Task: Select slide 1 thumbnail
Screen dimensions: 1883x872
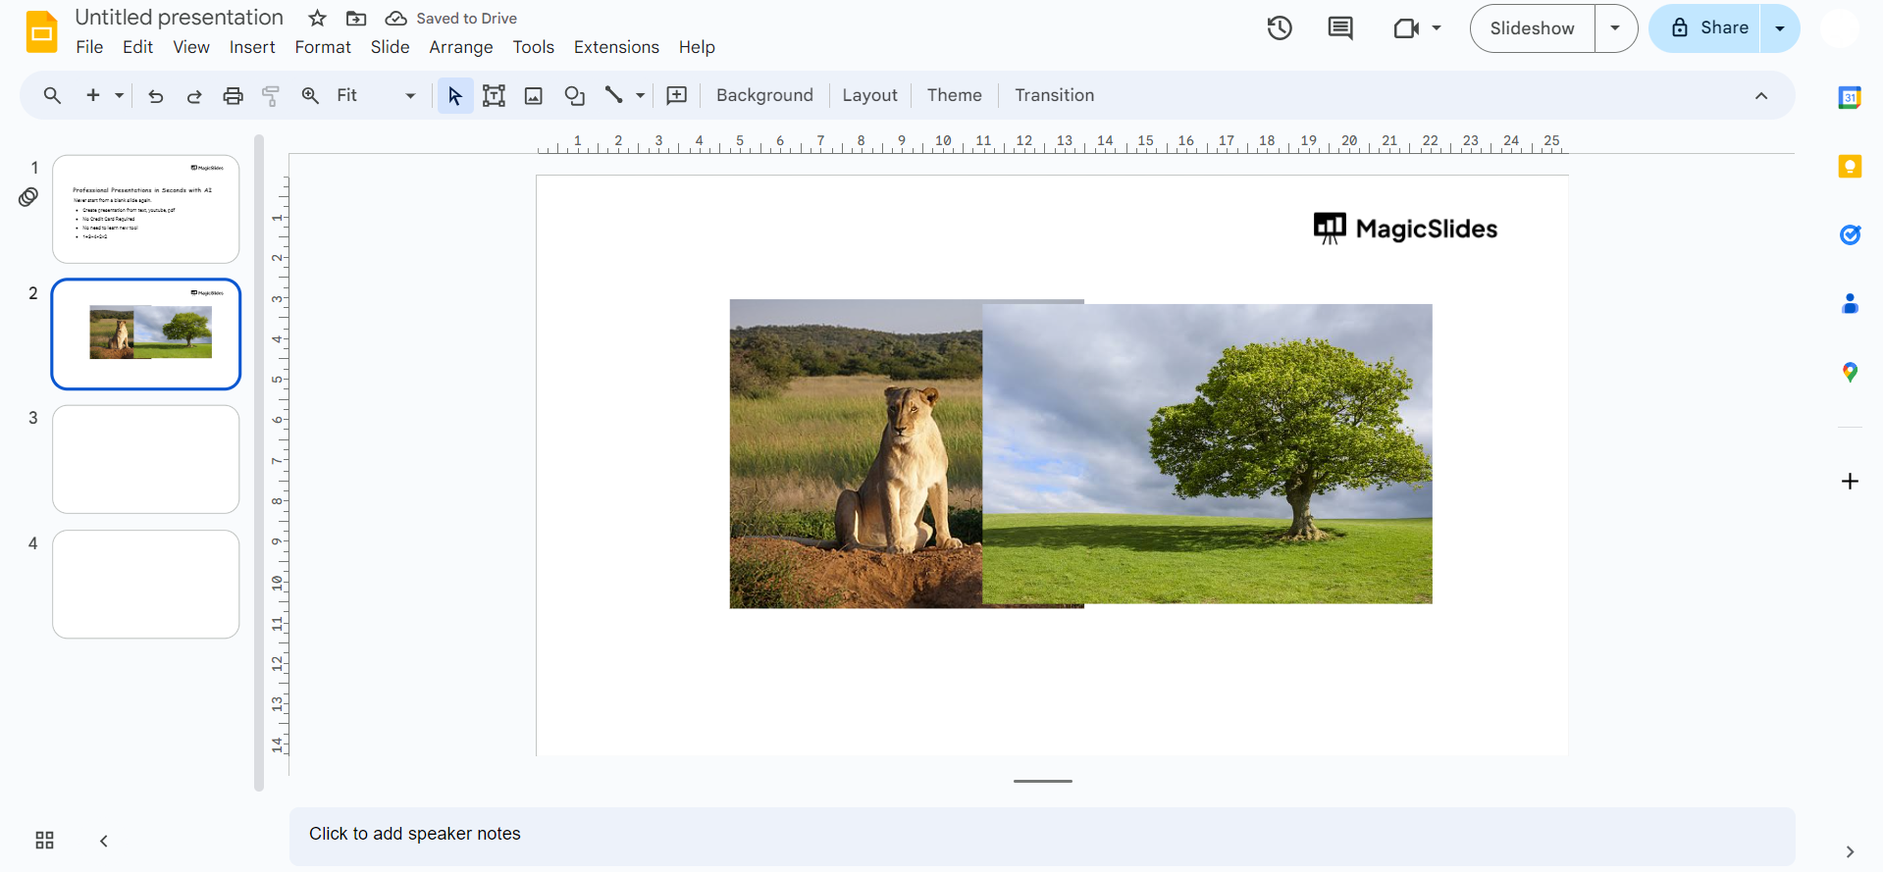Action: coord(146,209)
